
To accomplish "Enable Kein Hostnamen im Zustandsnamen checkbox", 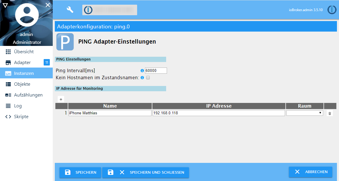I will point(148,78).
